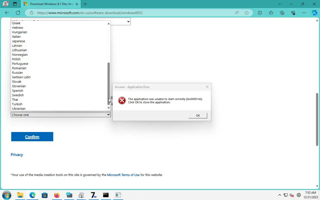
Task: Activate Read aloud in address bar
Action: click(237, 13)
